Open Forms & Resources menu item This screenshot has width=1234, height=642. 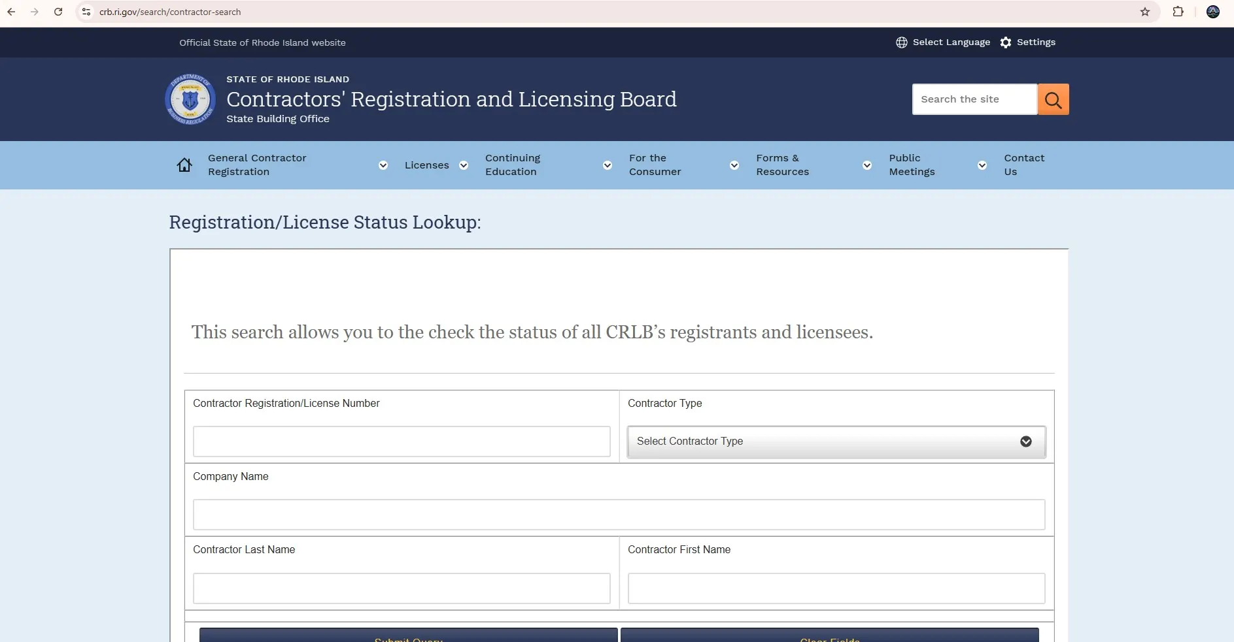782,165
